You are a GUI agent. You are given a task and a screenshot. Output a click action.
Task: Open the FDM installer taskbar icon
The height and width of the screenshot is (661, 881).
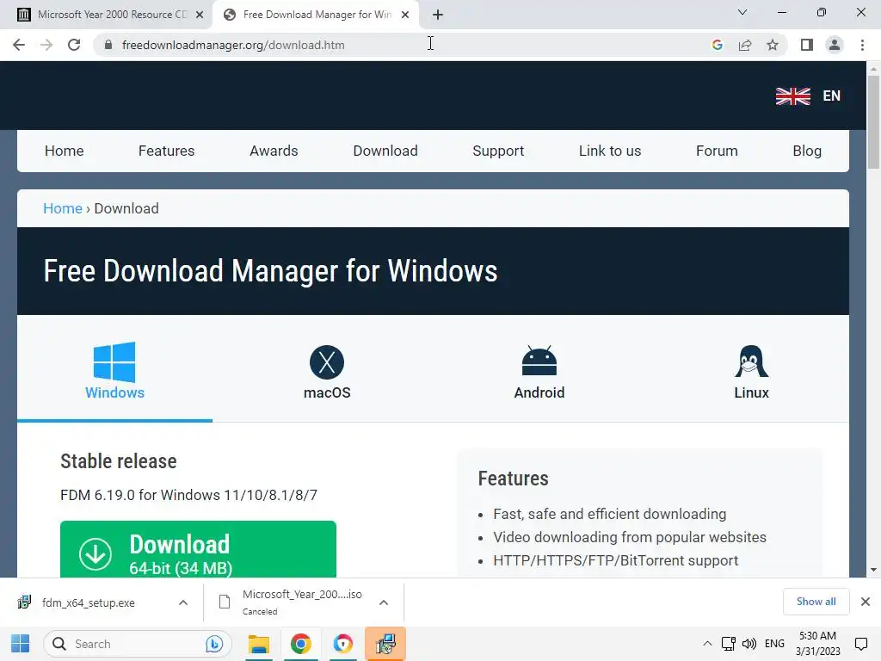[x=385, y=644]
